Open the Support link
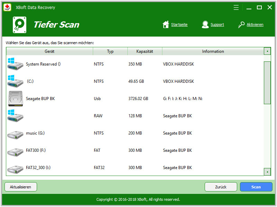Viewport: 277px width, 207px height. [x=217, y=24]
